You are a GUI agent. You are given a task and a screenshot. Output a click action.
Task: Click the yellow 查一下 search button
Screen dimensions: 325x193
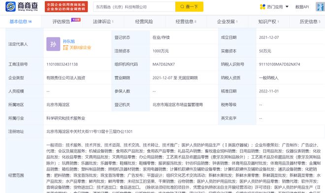point(189,7)
